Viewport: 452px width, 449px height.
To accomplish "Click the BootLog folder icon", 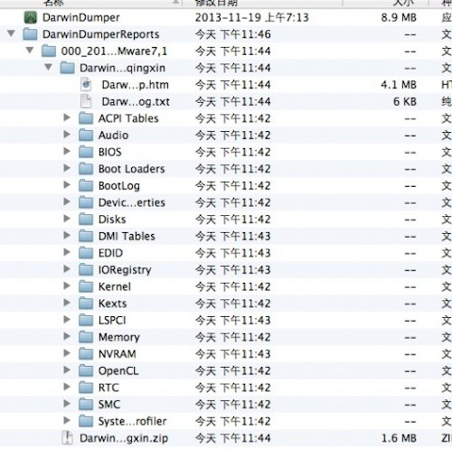I will (86, 185).
